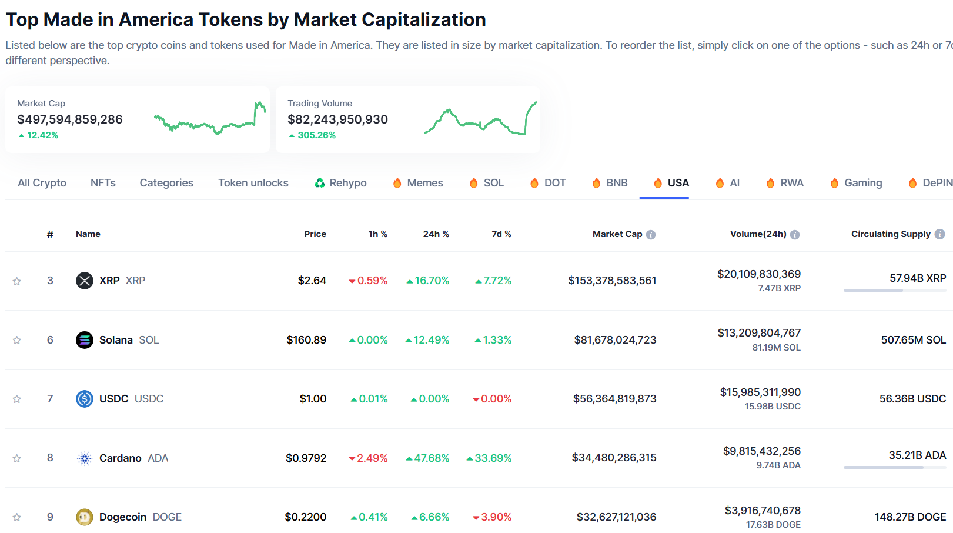Toggle the watchlist star for Dogecoin
Image resolution: width=953 pixels, height=533 pixels.
click(17, 517)
